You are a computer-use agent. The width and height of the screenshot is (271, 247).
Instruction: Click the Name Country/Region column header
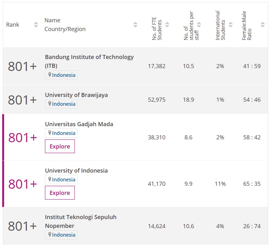65,25
